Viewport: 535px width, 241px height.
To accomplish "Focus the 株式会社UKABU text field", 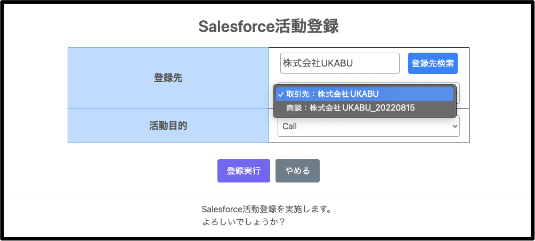I will pyautogui.click(x=339, y=63).
